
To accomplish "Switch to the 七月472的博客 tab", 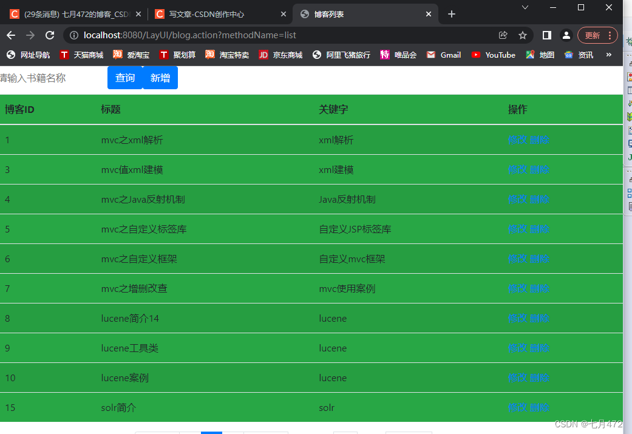I will click(73, 12).
